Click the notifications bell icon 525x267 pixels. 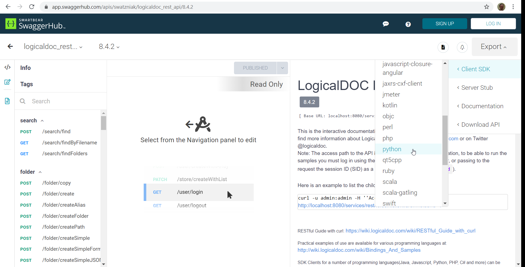point(462,47)
